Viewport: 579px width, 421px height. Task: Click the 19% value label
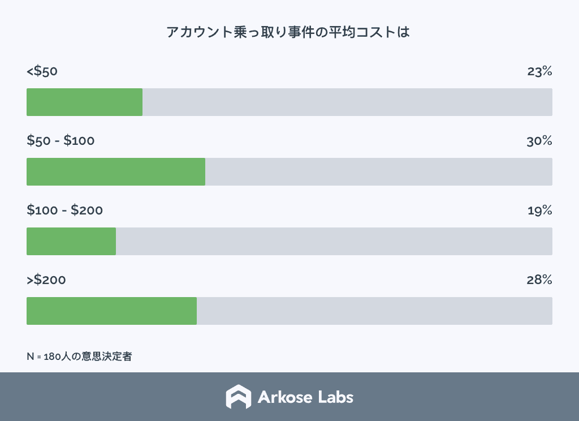click(540, 211)
